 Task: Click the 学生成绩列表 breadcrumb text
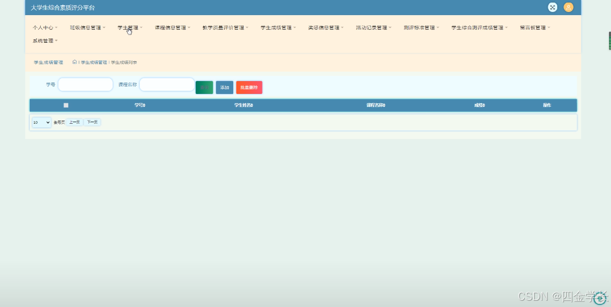(x=124, y=63)
